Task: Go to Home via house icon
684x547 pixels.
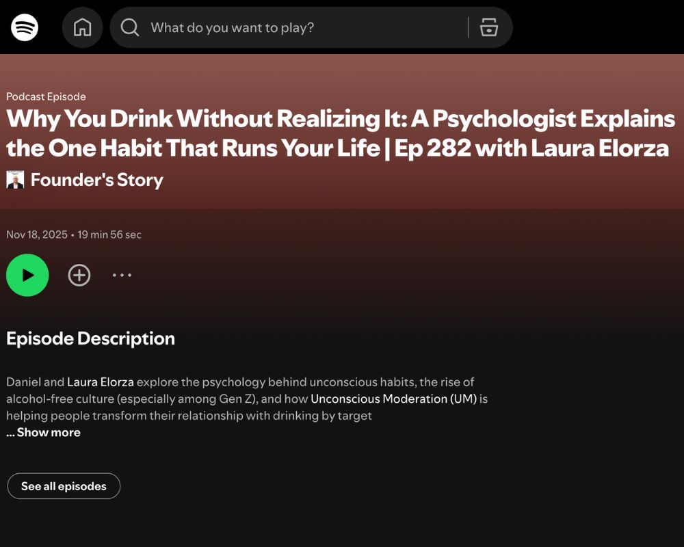Action: click(x=83, y=27)
